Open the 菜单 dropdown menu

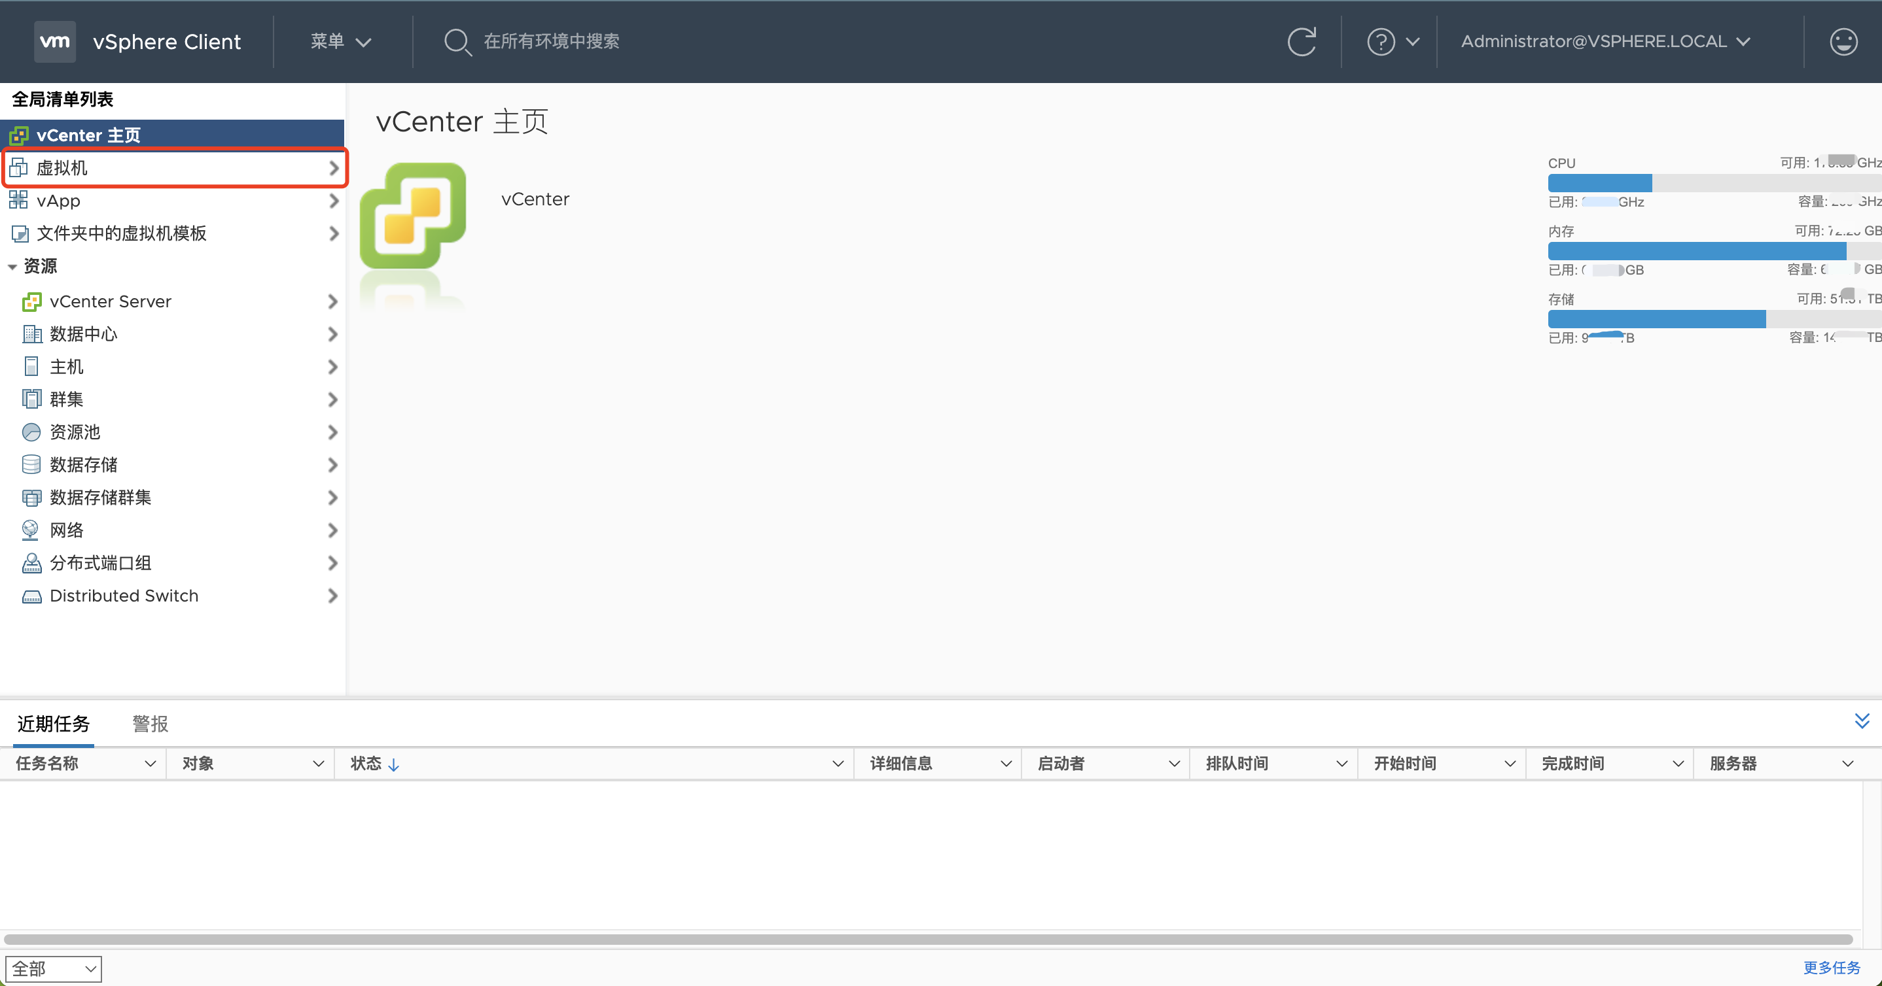pyautogui.click(x=340, y=42)
